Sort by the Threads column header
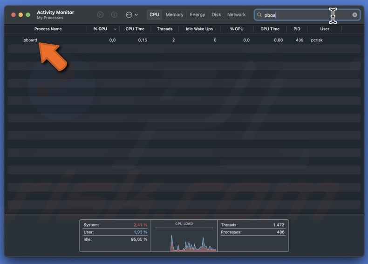This screenshot has height=264, width=368. pyautogui.click(x=165, y=29)
